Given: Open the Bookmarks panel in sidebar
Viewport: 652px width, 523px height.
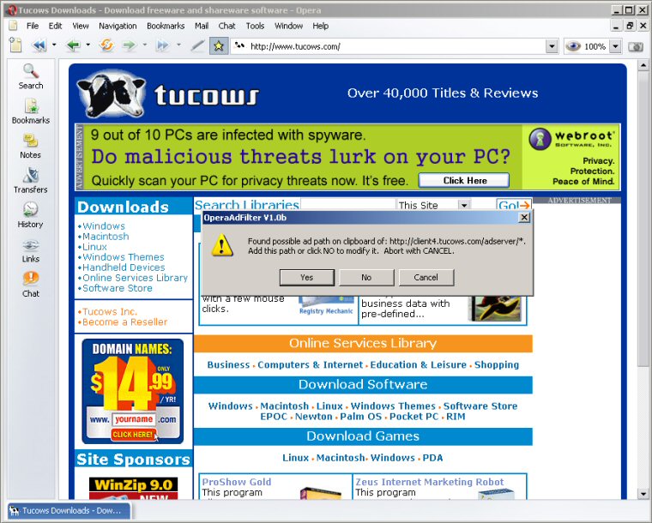Looking at the screenshot, I should [31, 111].
